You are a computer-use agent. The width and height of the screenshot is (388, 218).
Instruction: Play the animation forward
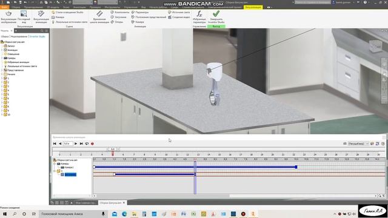point(76,144)
